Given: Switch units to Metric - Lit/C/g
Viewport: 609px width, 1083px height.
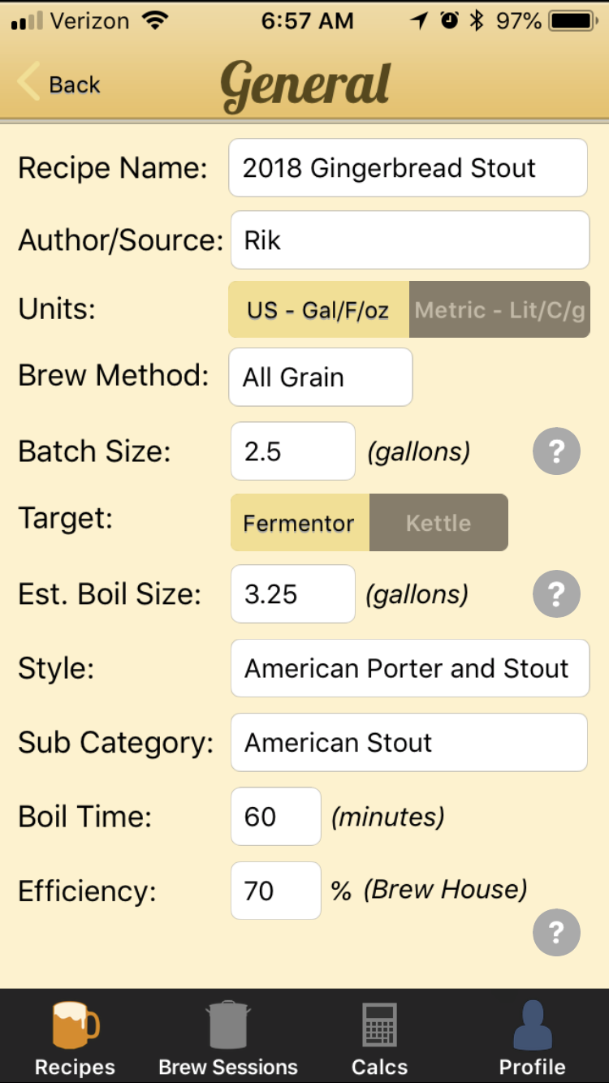Looking at the screenshot, I should (x=499, y=309).
